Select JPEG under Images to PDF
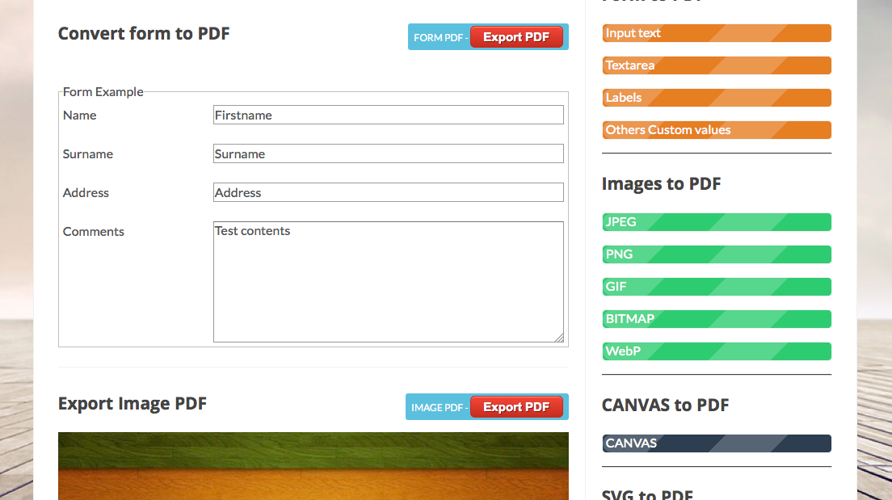This screenshot has width=892, height=500. pyautogui.click(x=716, y=221)
